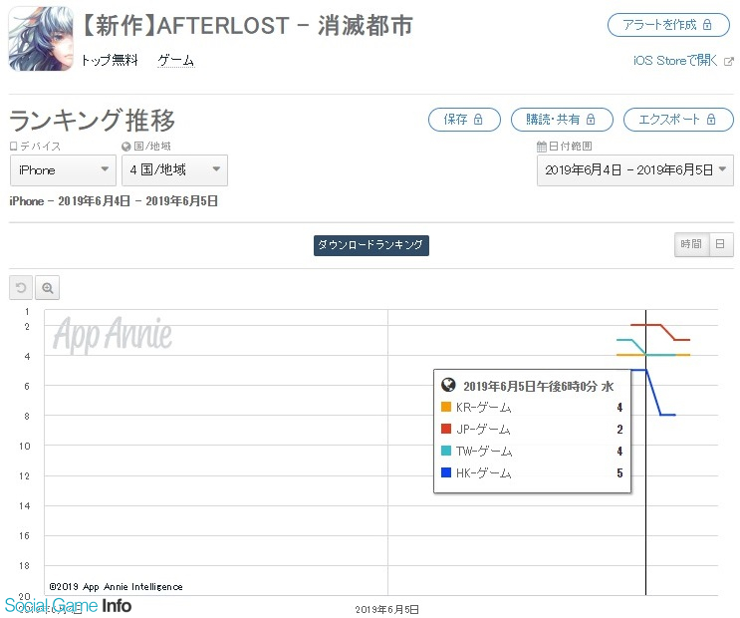Click the external link icon beside iOS Store
Viewport: 740px width, 618px height.
(x=729, y=62)
